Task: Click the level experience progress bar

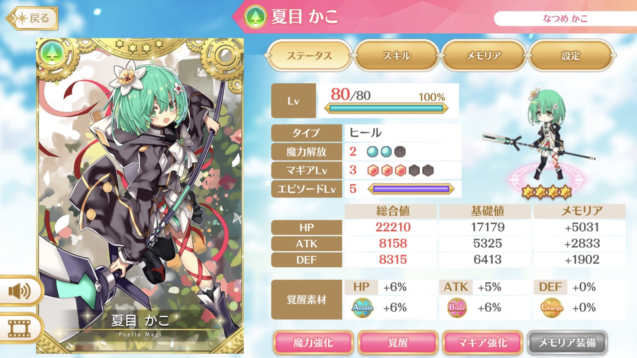Action: tap(386, 109)
